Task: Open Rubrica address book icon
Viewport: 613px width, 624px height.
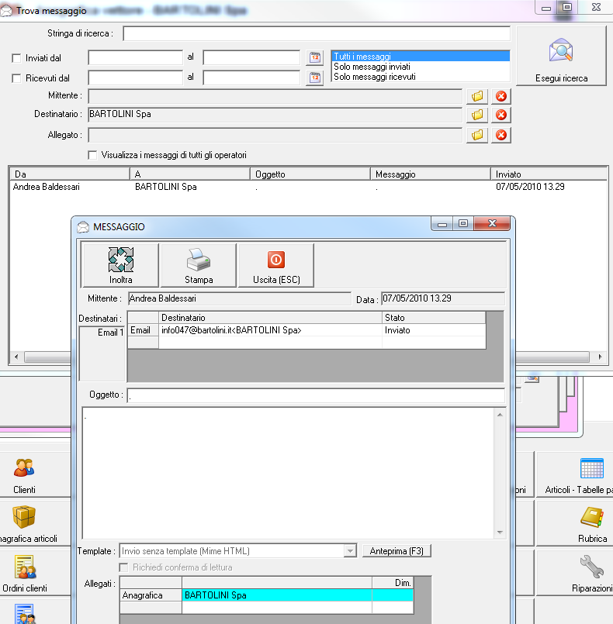Action: tap(592, 517)
